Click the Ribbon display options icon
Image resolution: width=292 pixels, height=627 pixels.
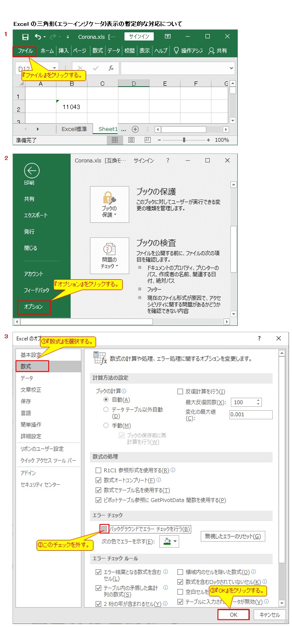click(x=168, y=37)
